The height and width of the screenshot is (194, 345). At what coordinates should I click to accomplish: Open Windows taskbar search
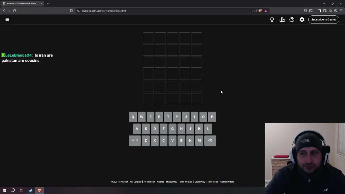[13, 190]
